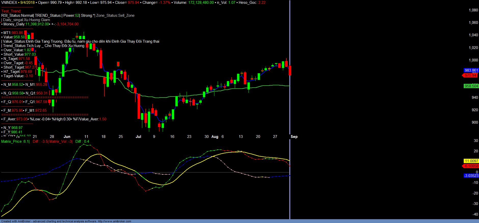Open the amibroker.com link in footer
Viewport: 479px width, 223px height.
[114, 221]
